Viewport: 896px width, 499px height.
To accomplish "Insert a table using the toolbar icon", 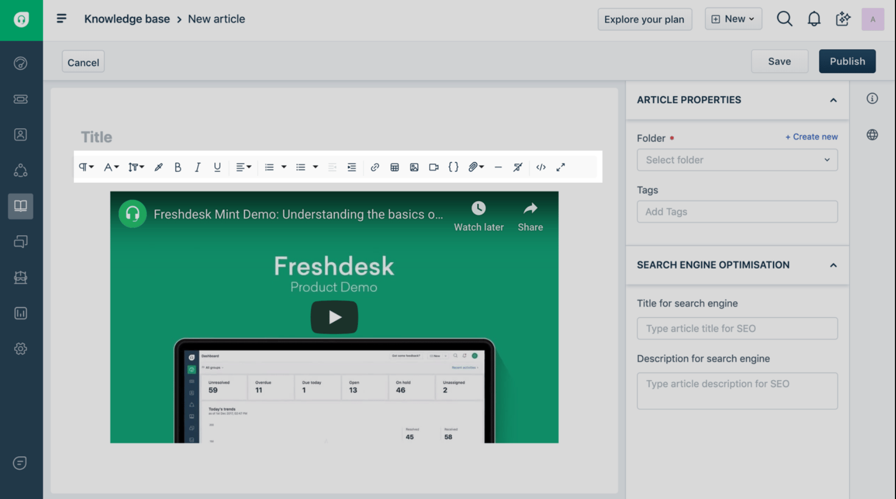I will [394, 167].
